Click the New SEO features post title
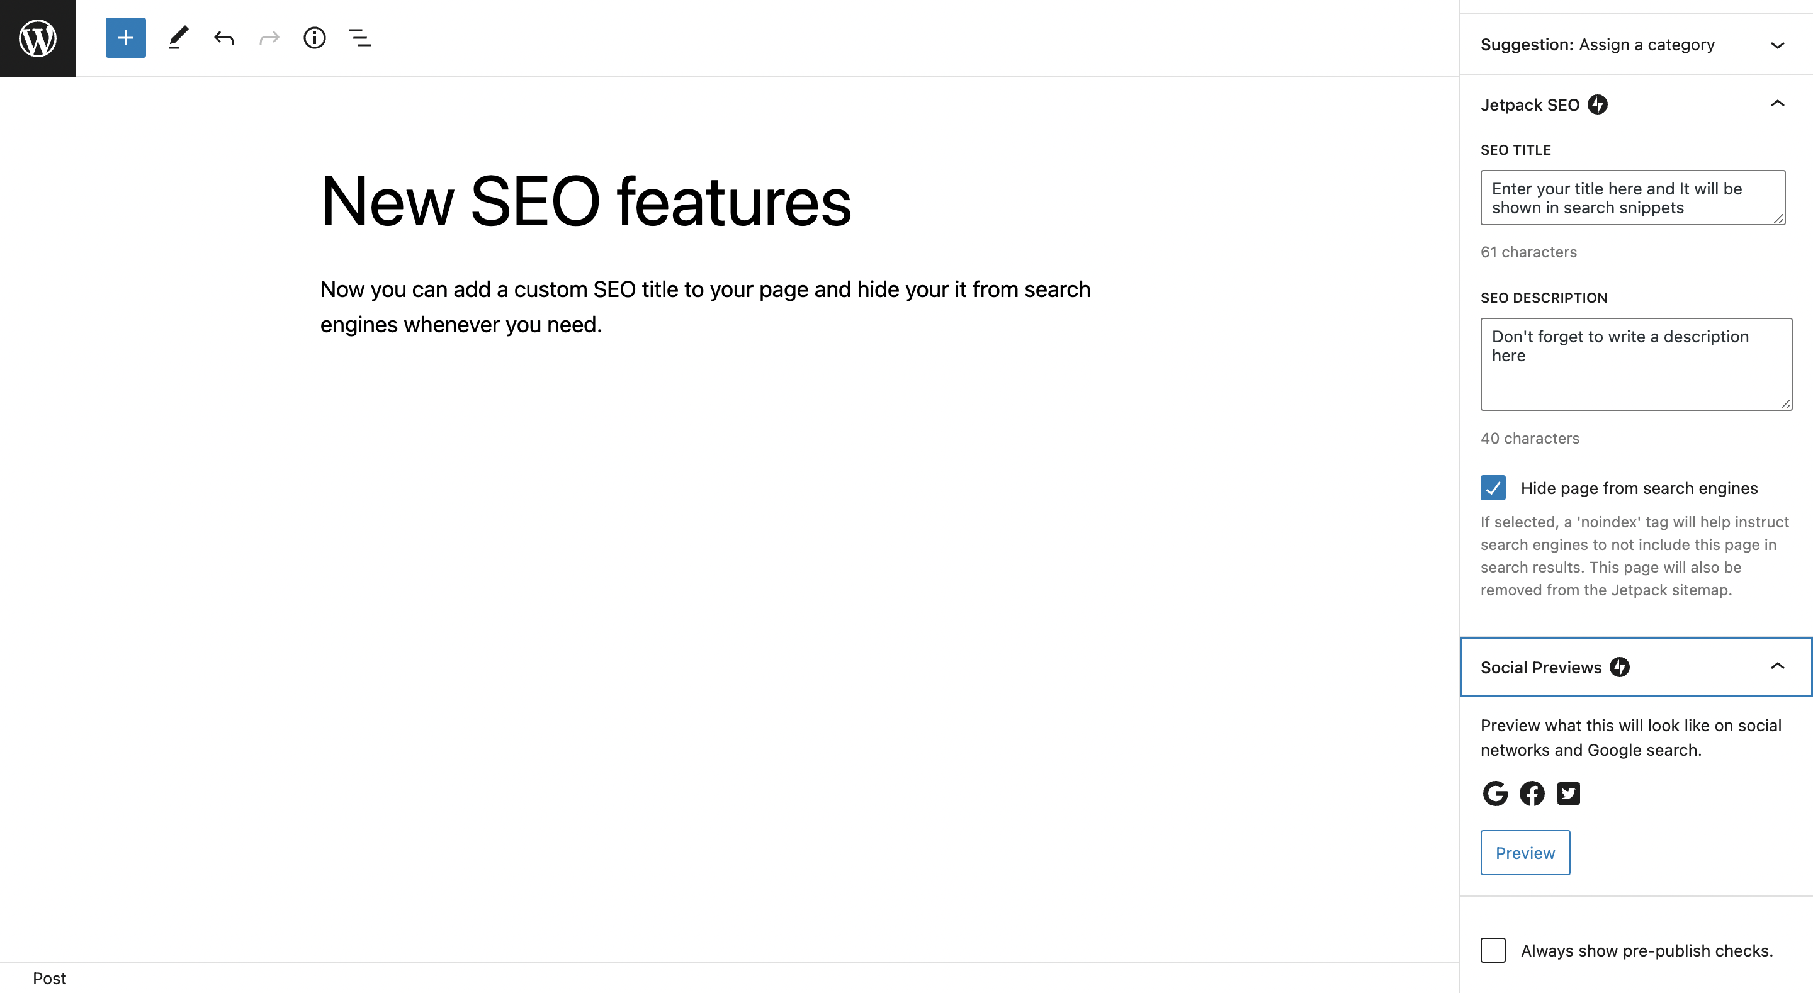Viewport: 1813px width, 993px height. point(585,202)
